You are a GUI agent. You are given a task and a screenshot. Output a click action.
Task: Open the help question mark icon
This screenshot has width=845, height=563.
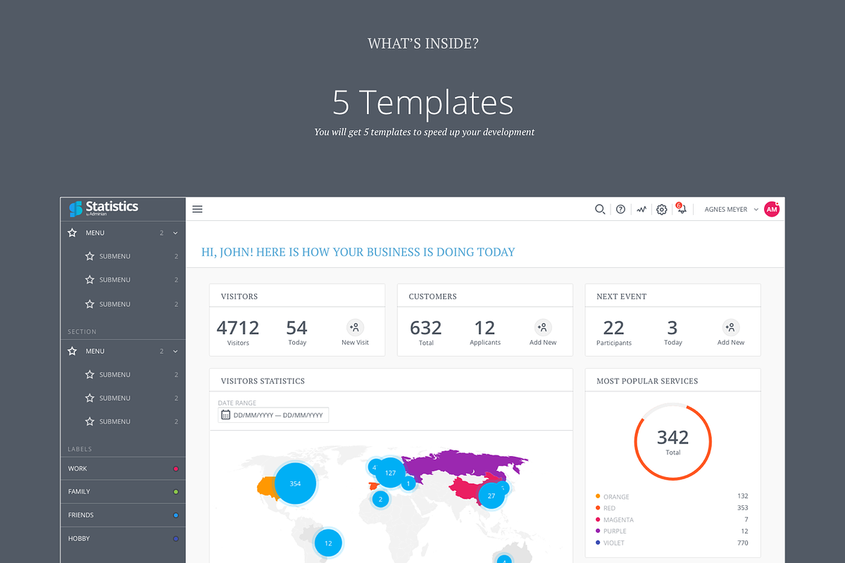click(620, 209)
